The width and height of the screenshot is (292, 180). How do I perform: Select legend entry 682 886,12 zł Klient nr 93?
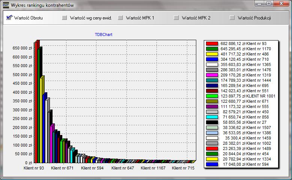[x=243, y=43]
